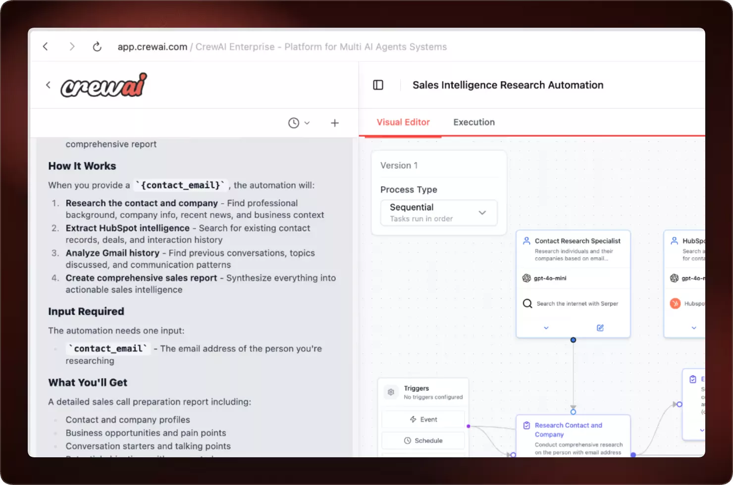Click the {contact_email} code snippet
The image size is (733, 485).
pyautogui.click(x=180, y=185)
